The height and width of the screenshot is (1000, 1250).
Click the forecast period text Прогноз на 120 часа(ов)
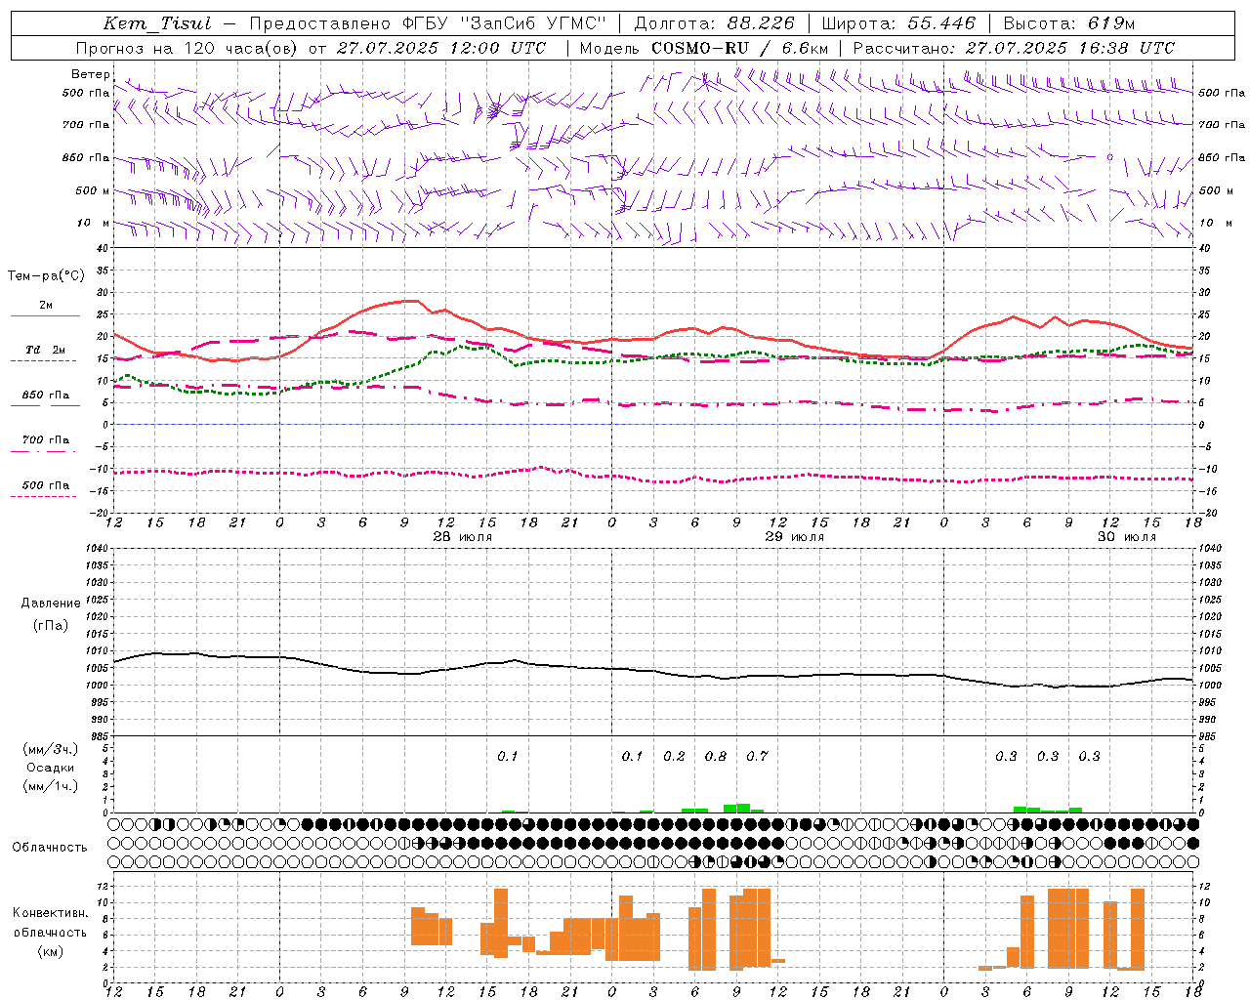pos(187,48)
